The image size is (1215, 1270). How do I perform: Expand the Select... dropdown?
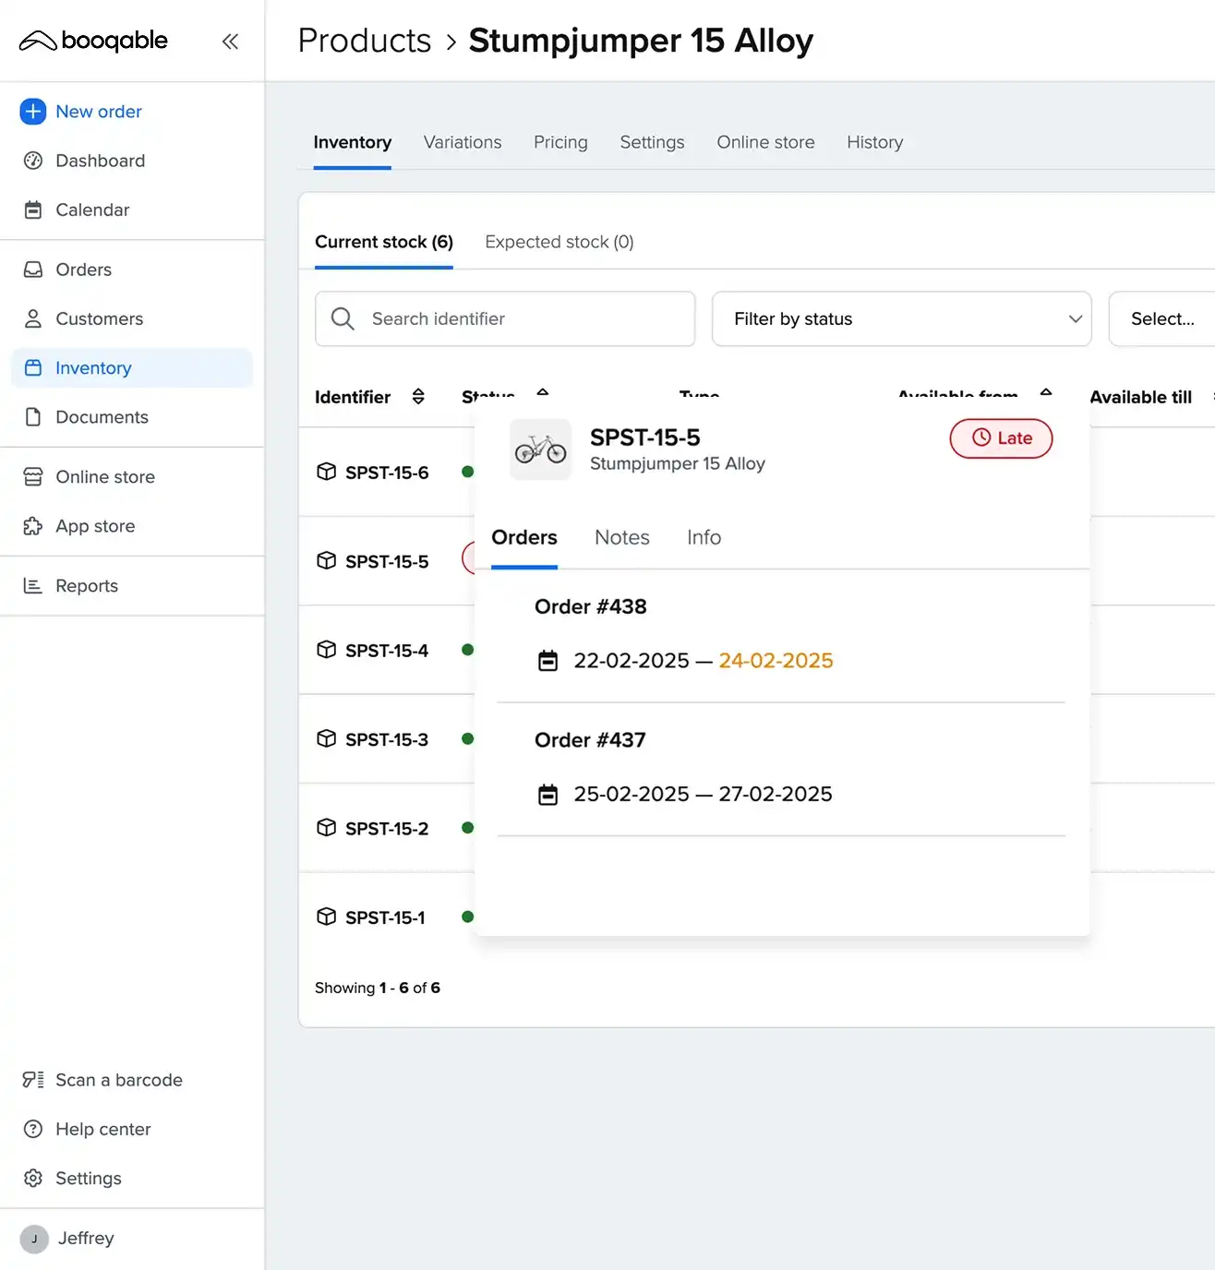pos(1161,318)
